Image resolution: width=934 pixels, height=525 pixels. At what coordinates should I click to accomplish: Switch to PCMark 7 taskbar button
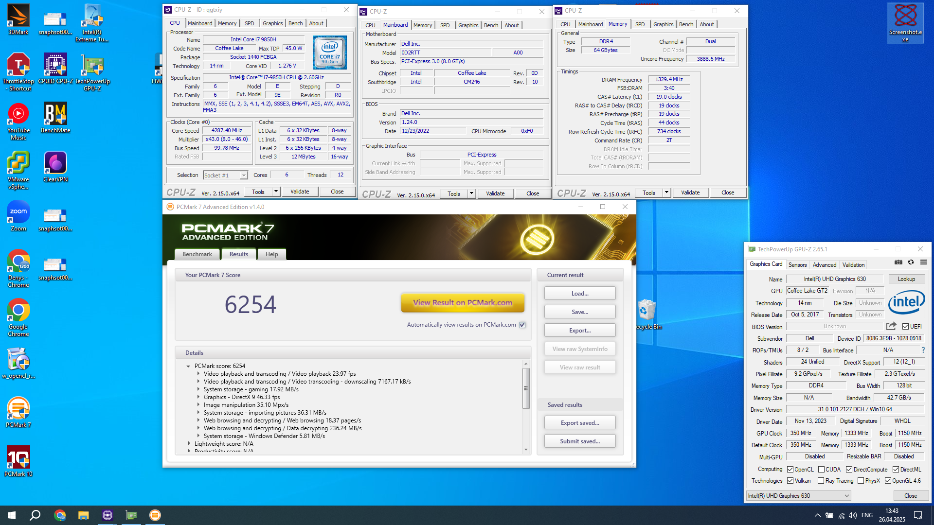click(155, 515)
